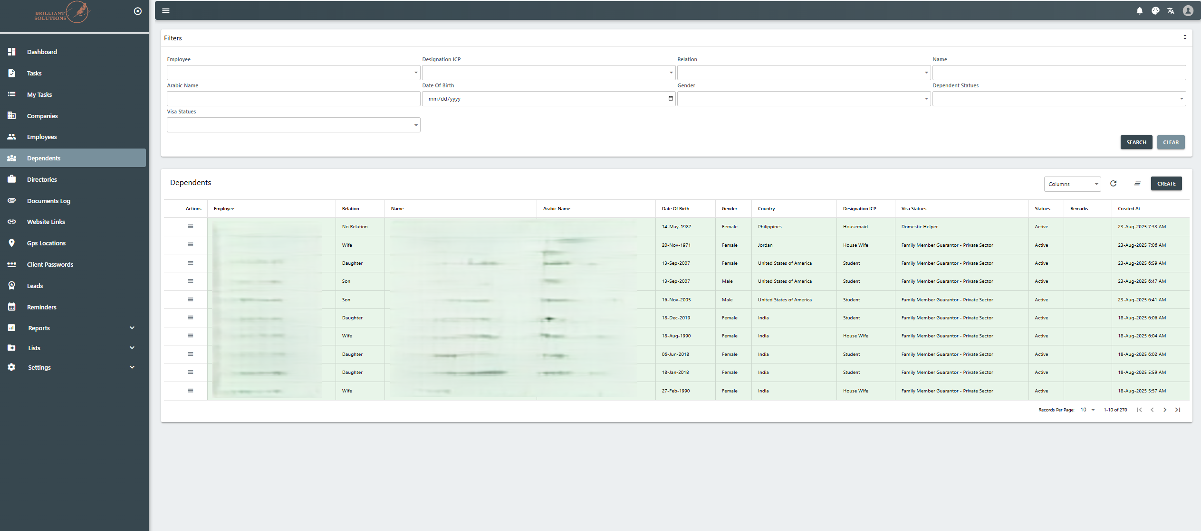The width and height of the screenshot is (1201, 531).
Task: Click the language translate icon
Action: tap(1171, 11)
